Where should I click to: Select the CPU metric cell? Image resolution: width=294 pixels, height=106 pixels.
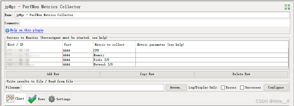coord(114,51)
